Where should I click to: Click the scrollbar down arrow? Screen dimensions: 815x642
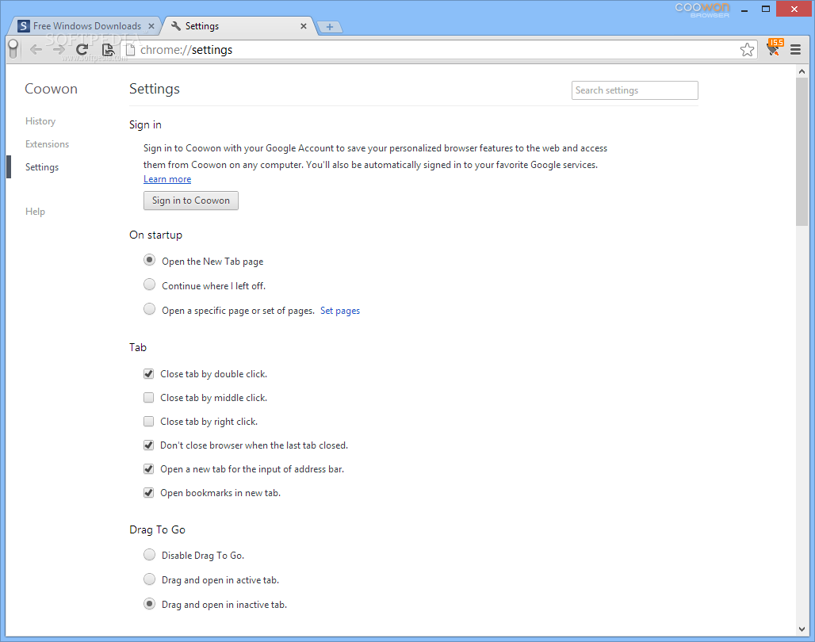click(x=802, y=629)
